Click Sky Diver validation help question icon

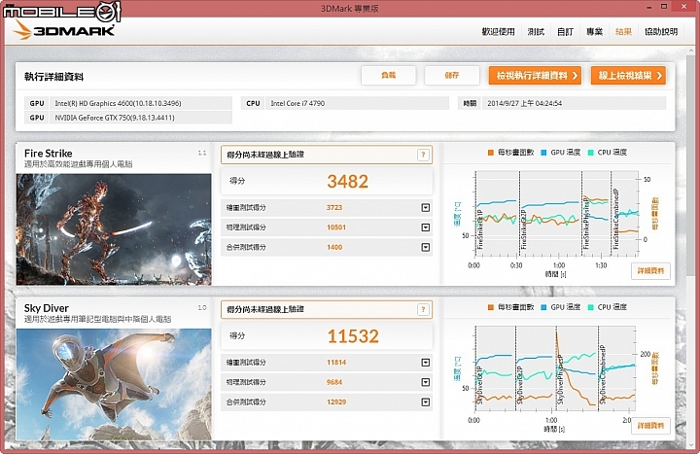point(423,309)
